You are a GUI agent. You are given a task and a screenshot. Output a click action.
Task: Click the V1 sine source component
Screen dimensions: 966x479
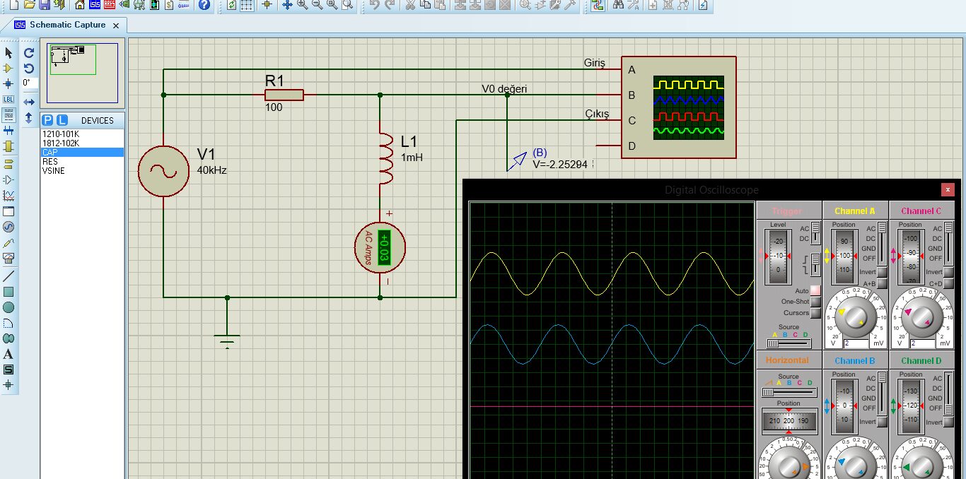(163, 170)
